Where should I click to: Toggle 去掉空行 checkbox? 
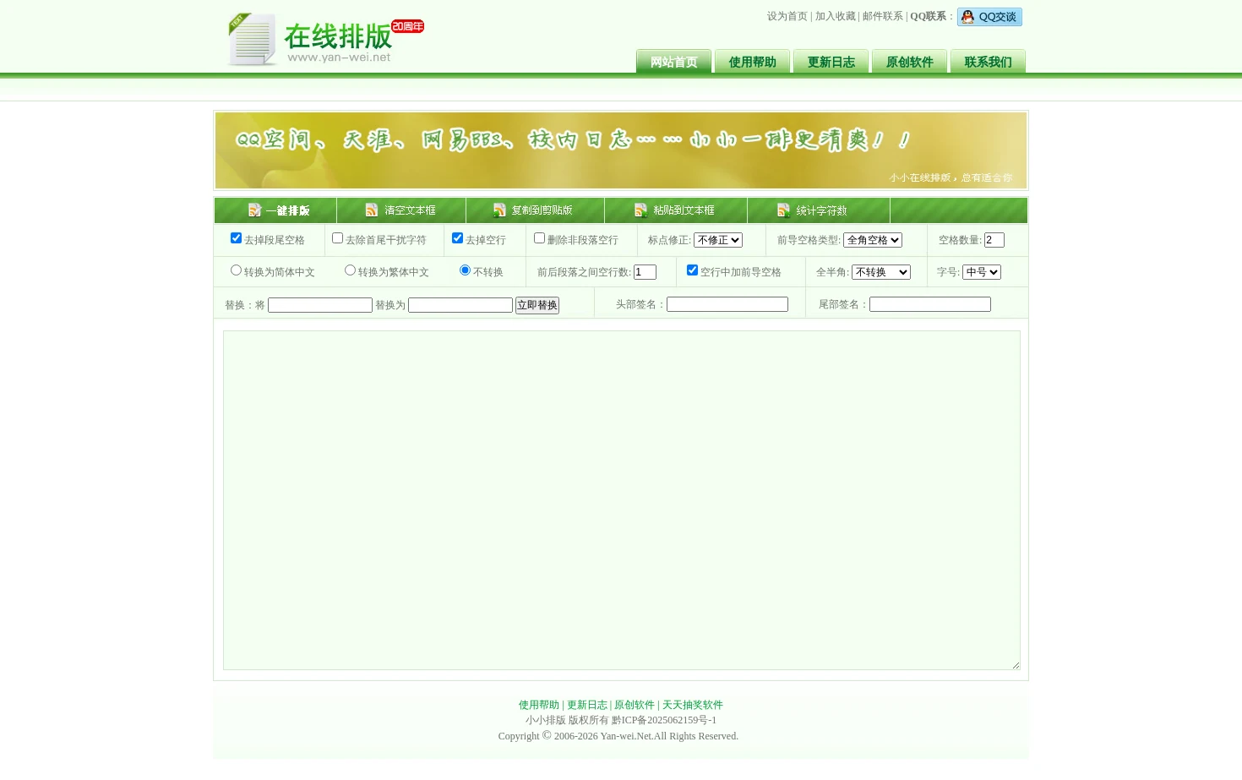pos(457,238)
